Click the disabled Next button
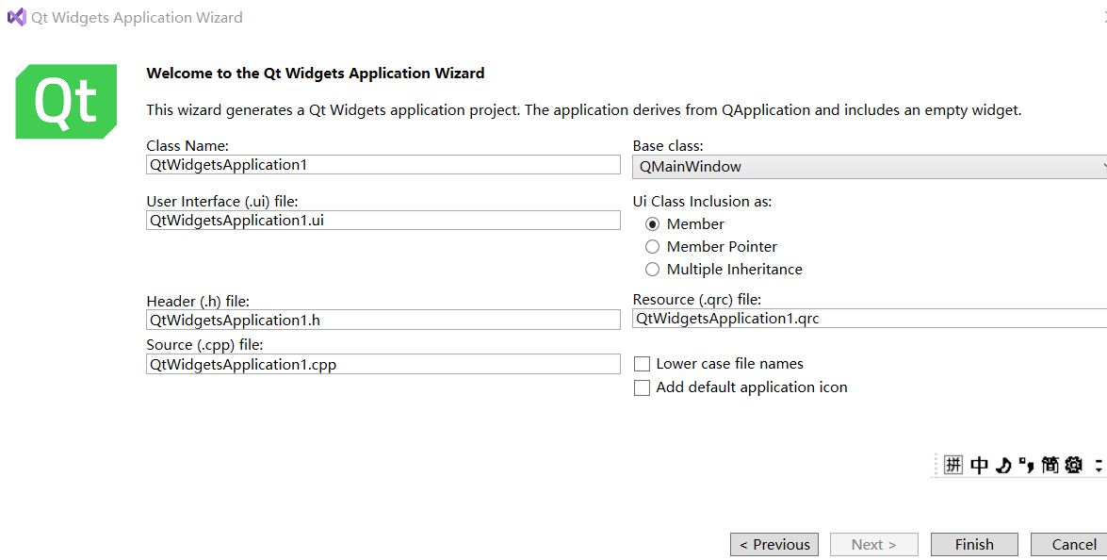This screenshot has width=1107, height=560. pyautogui.click(x=874, y=545)
